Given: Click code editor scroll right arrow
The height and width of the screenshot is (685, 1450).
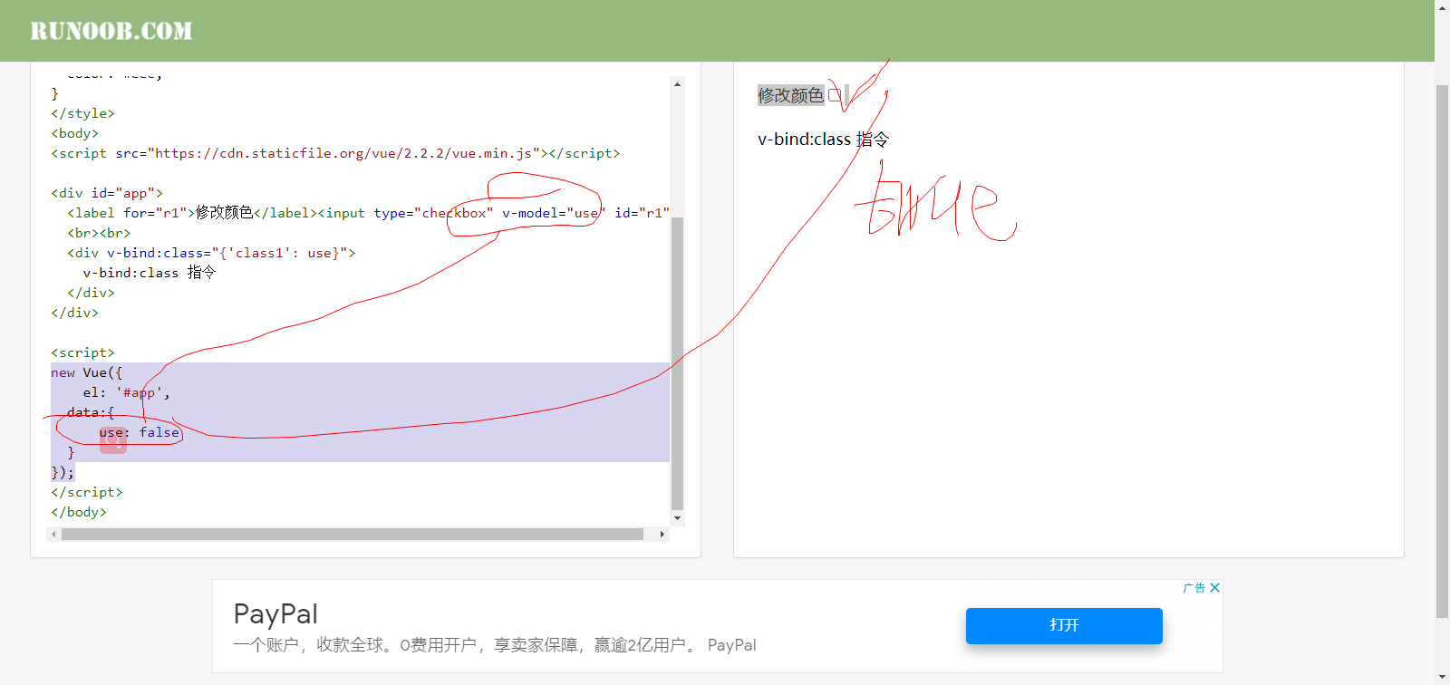Looking at the screenshot, I should pos(662,535).
